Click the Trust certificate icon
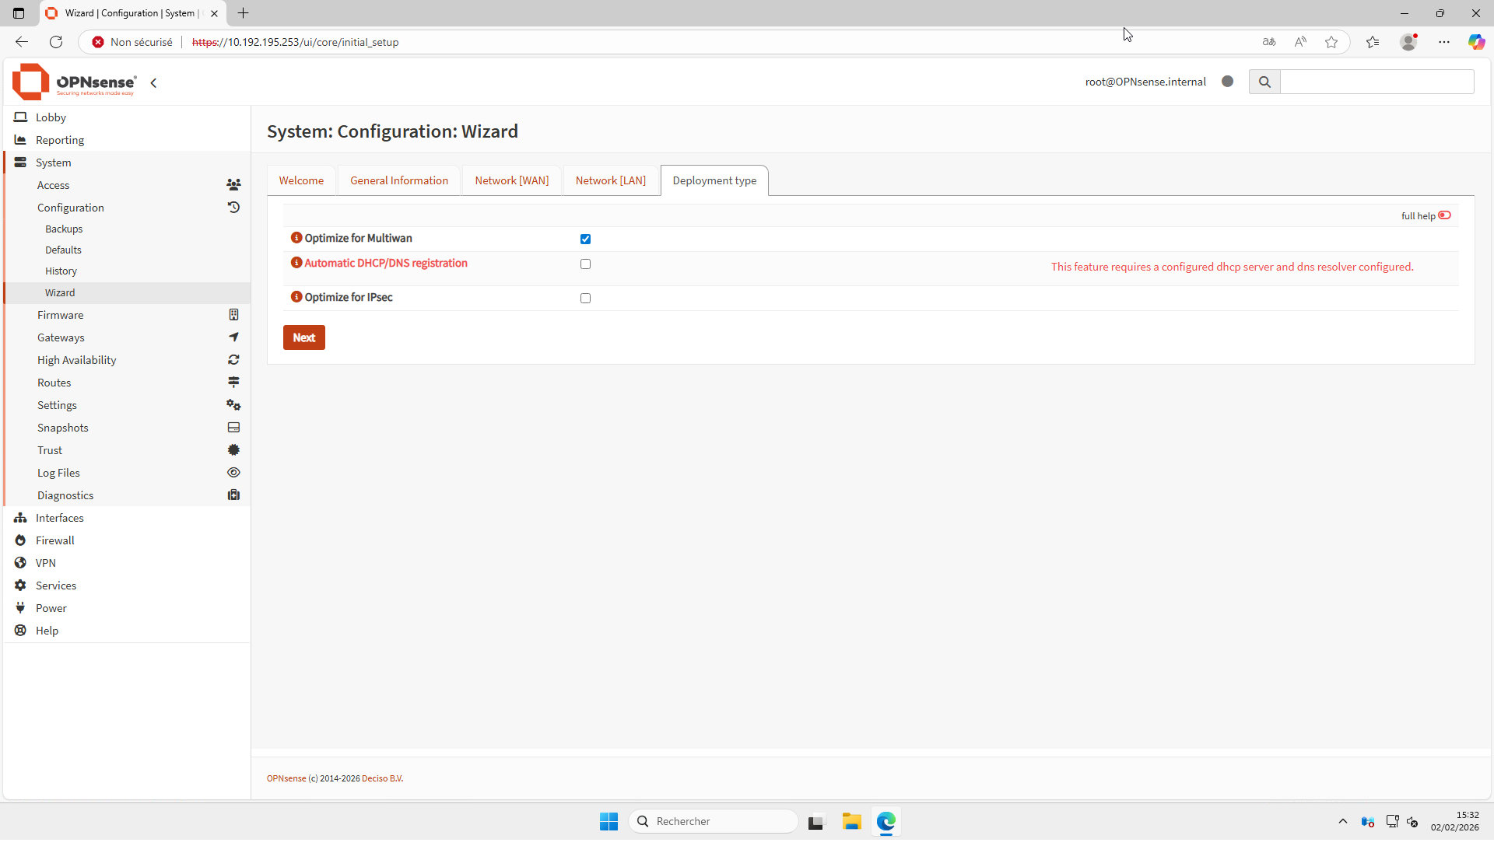1494x846 pixels. pos(233,450)
